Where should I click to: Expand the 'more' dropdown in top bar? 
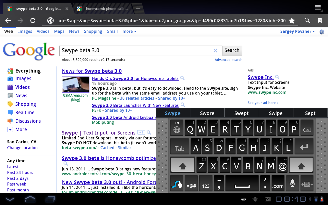click(129, 31)
